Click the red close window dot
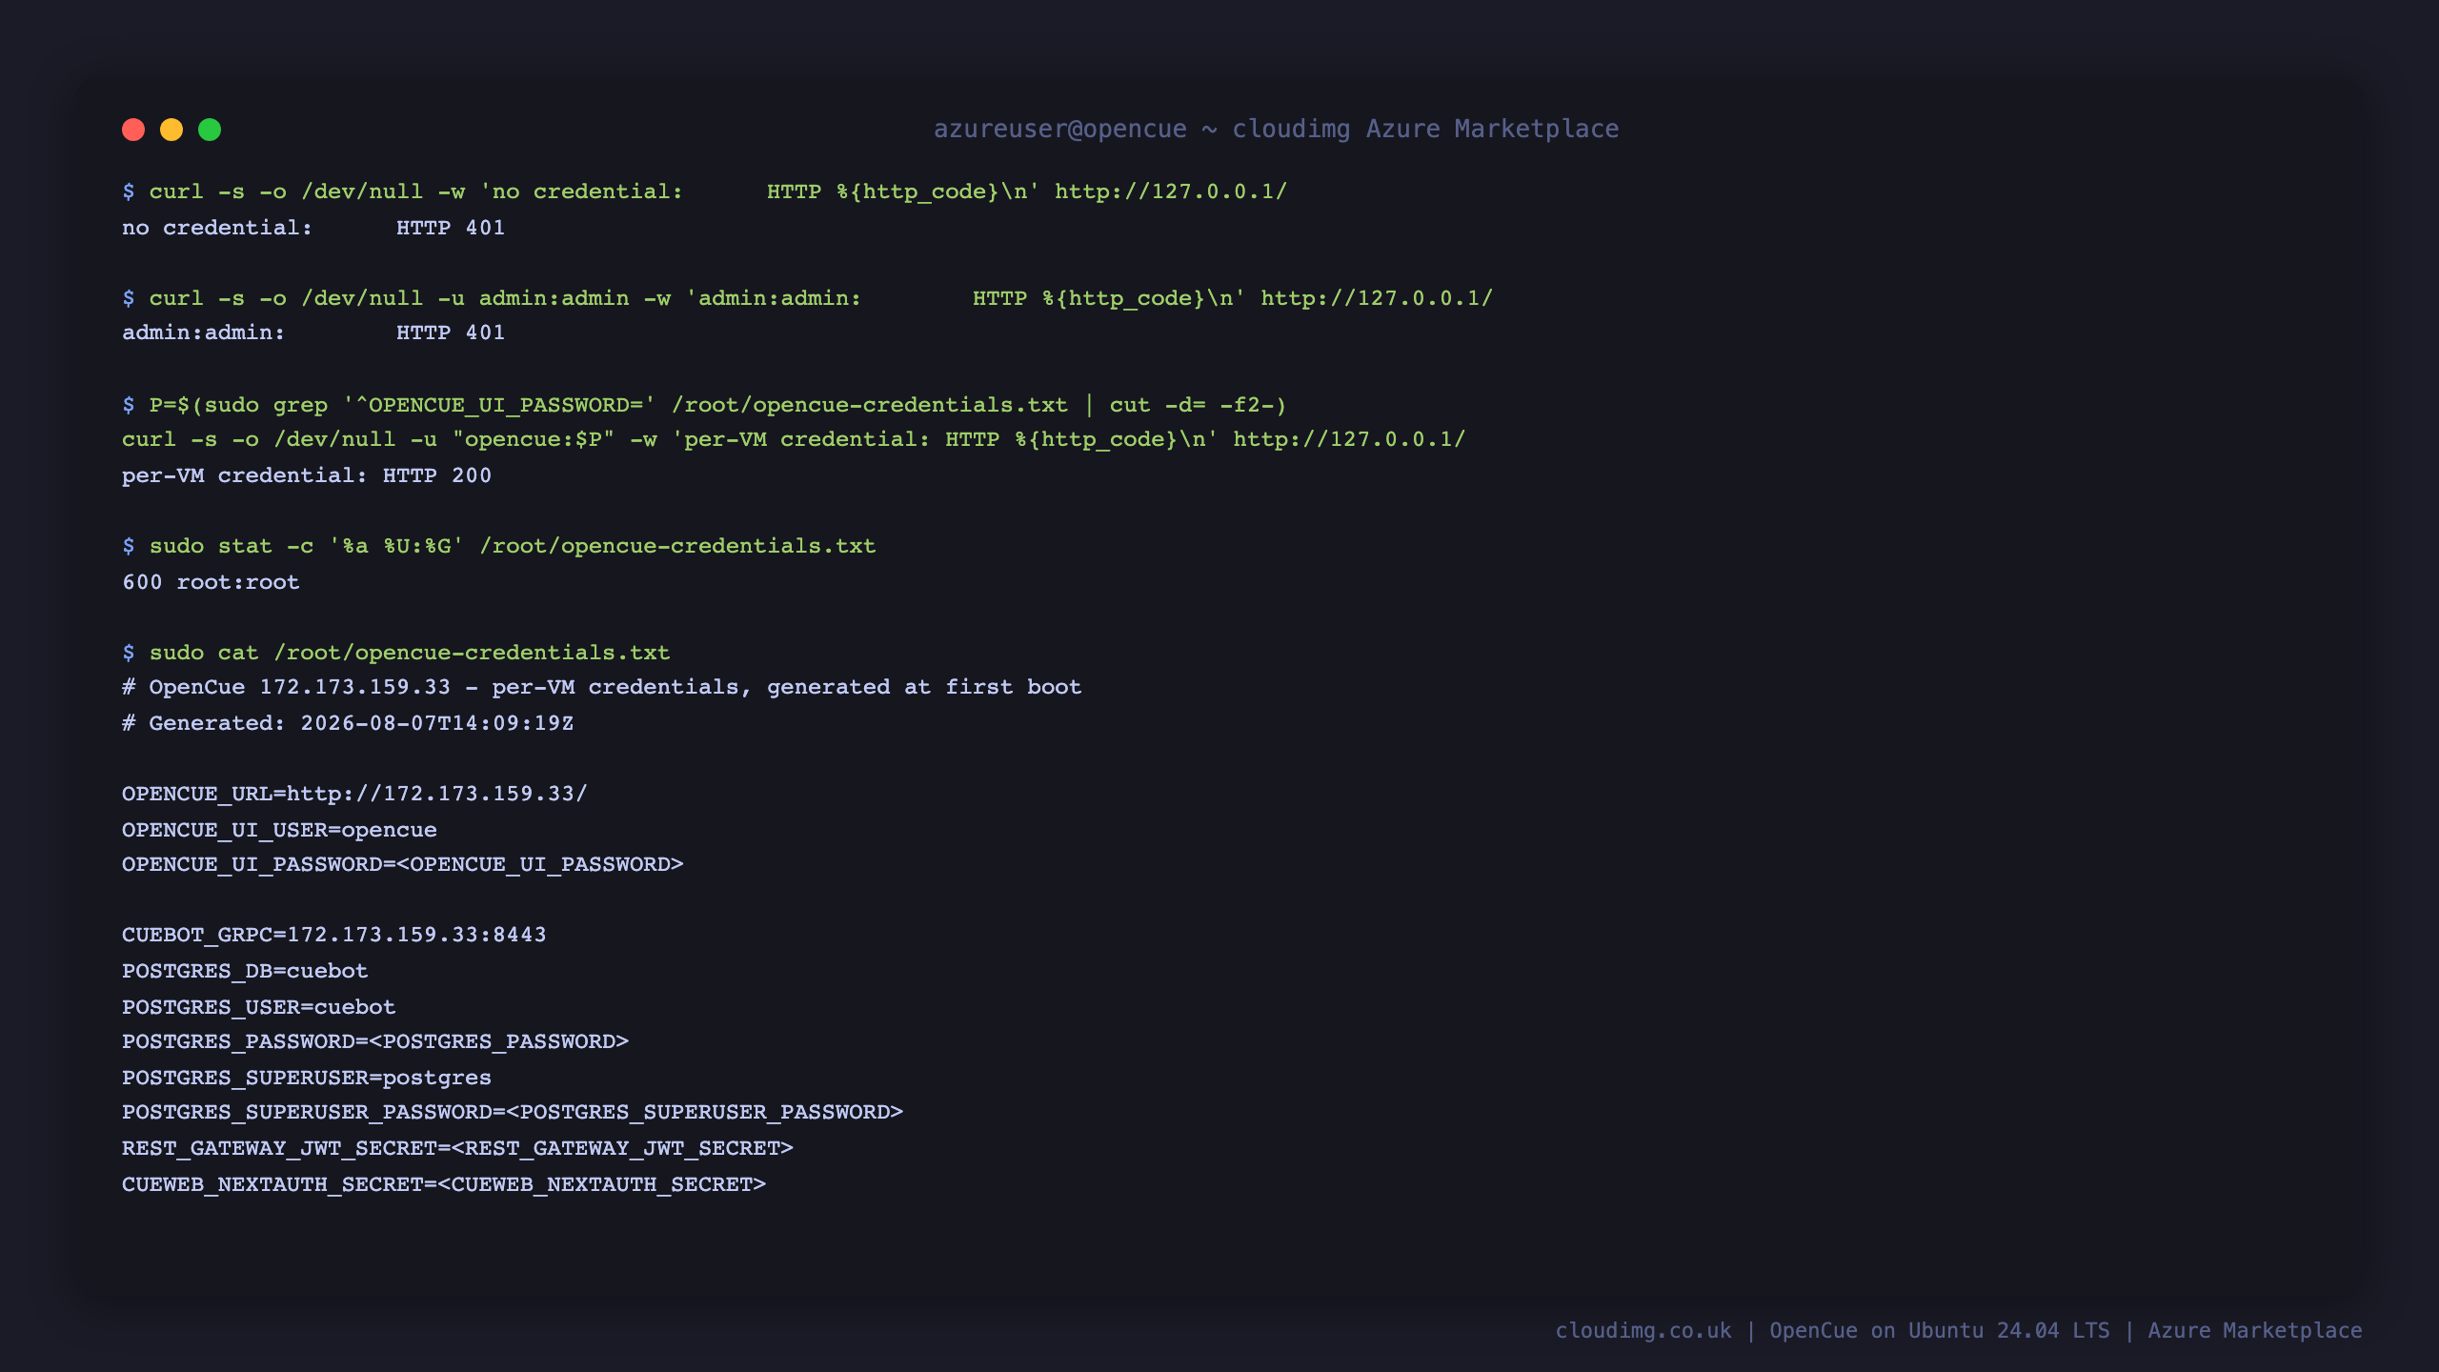The image size is (2439, 1372). point(133,130)
